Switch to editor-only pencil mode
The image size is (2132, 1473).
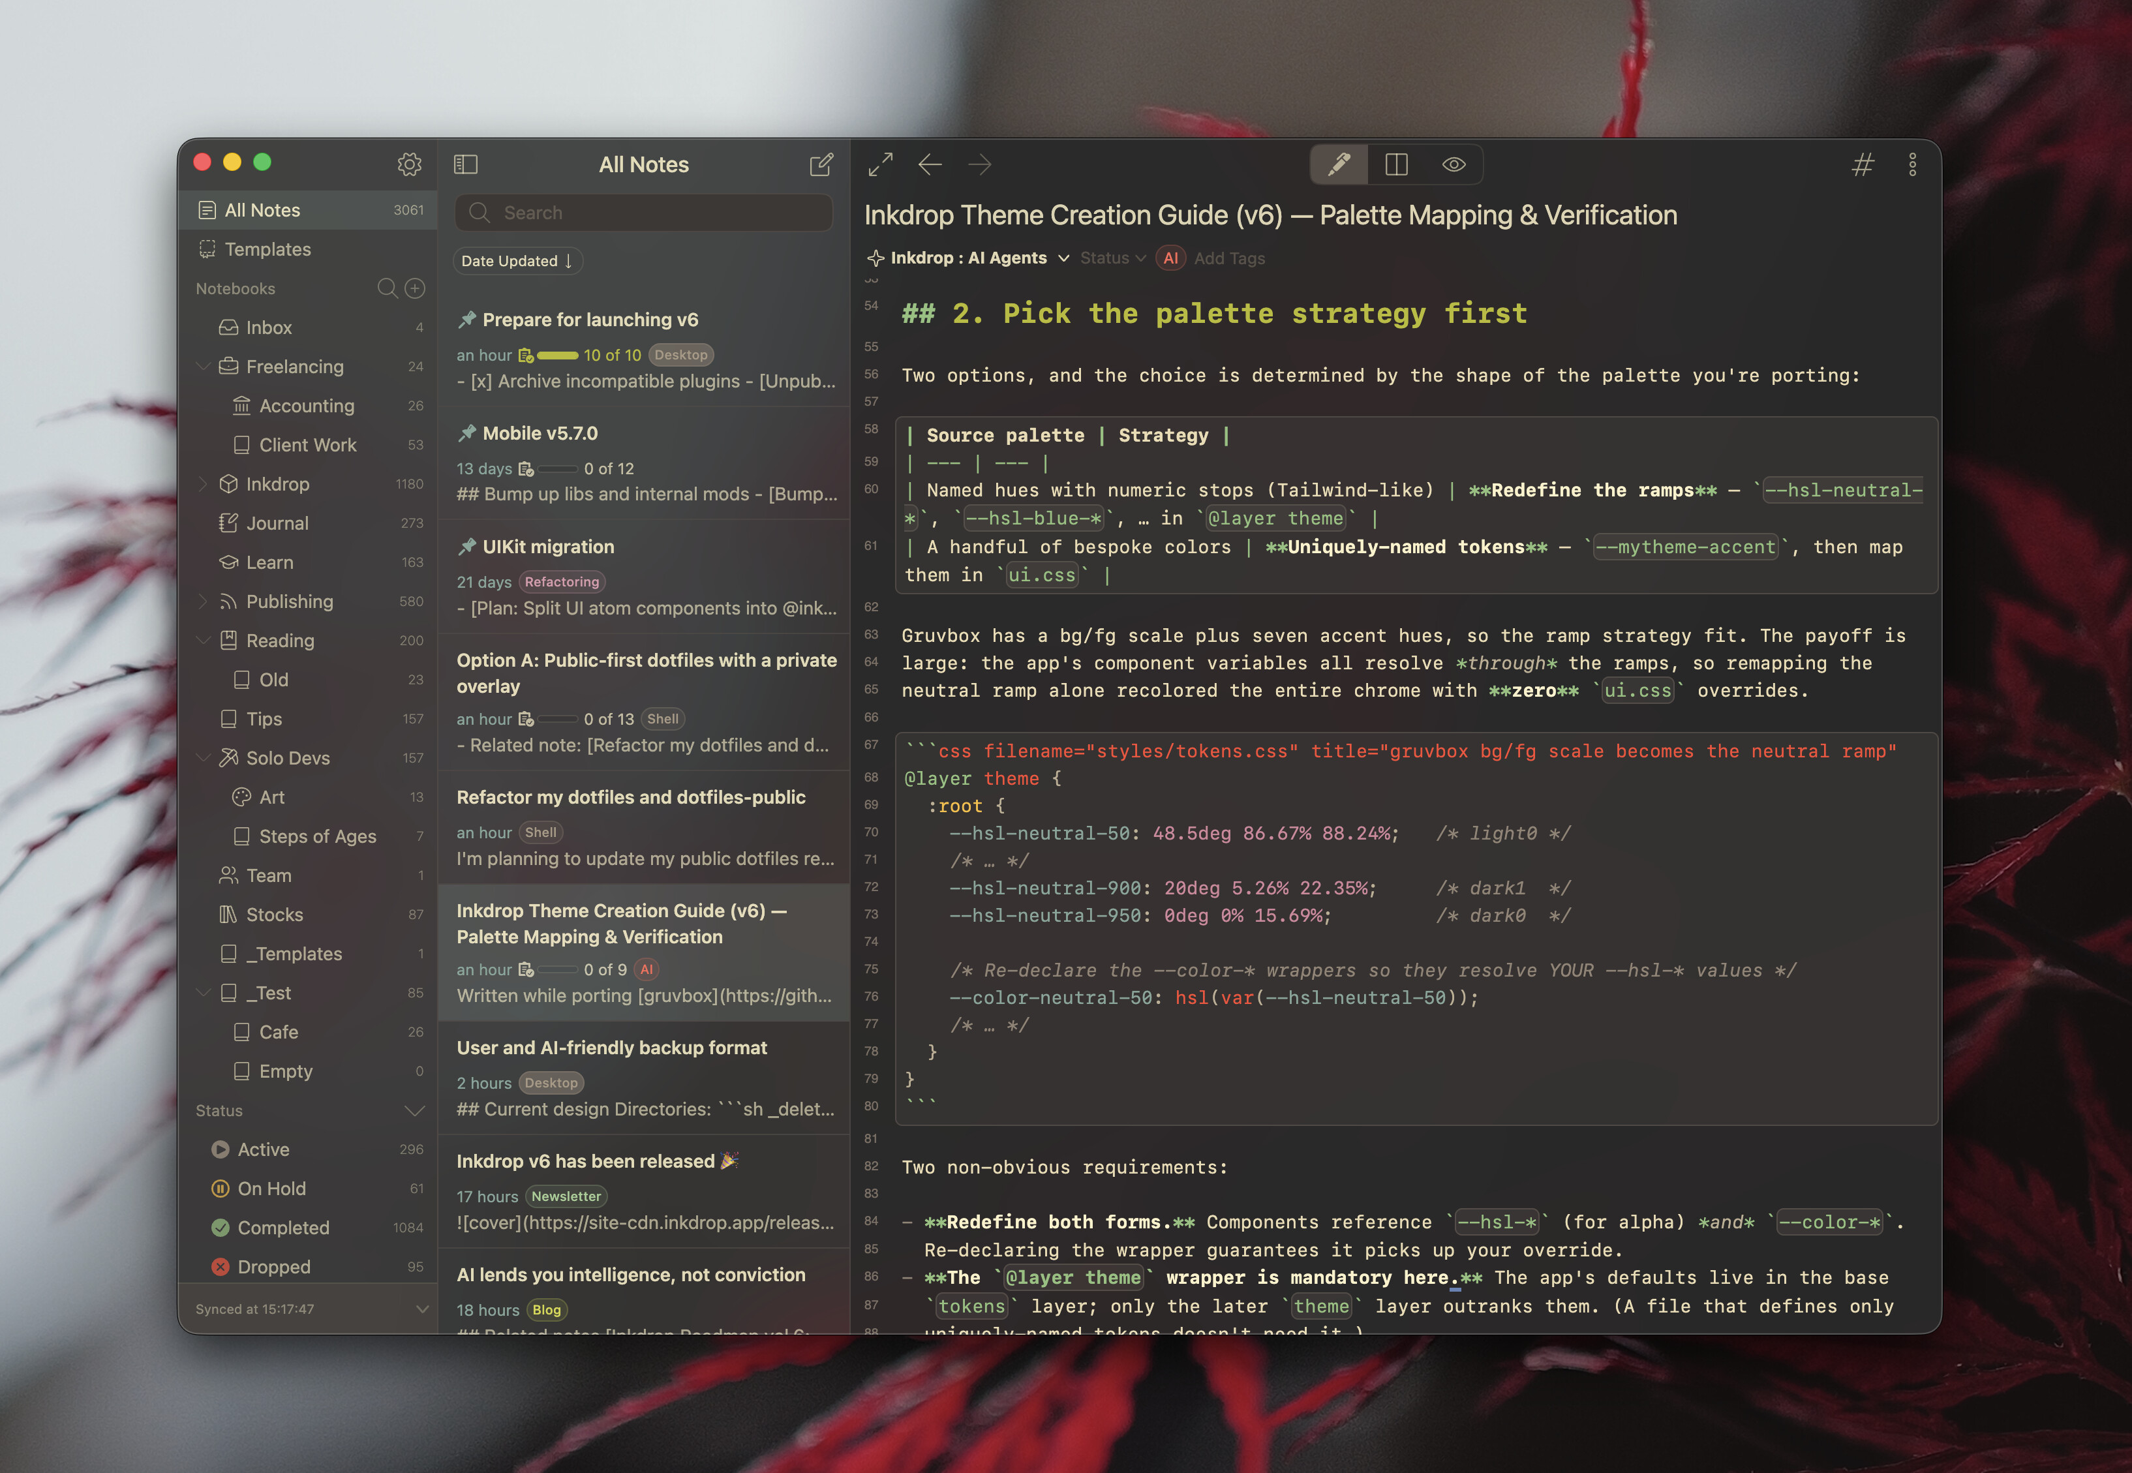click(1339, 164)
